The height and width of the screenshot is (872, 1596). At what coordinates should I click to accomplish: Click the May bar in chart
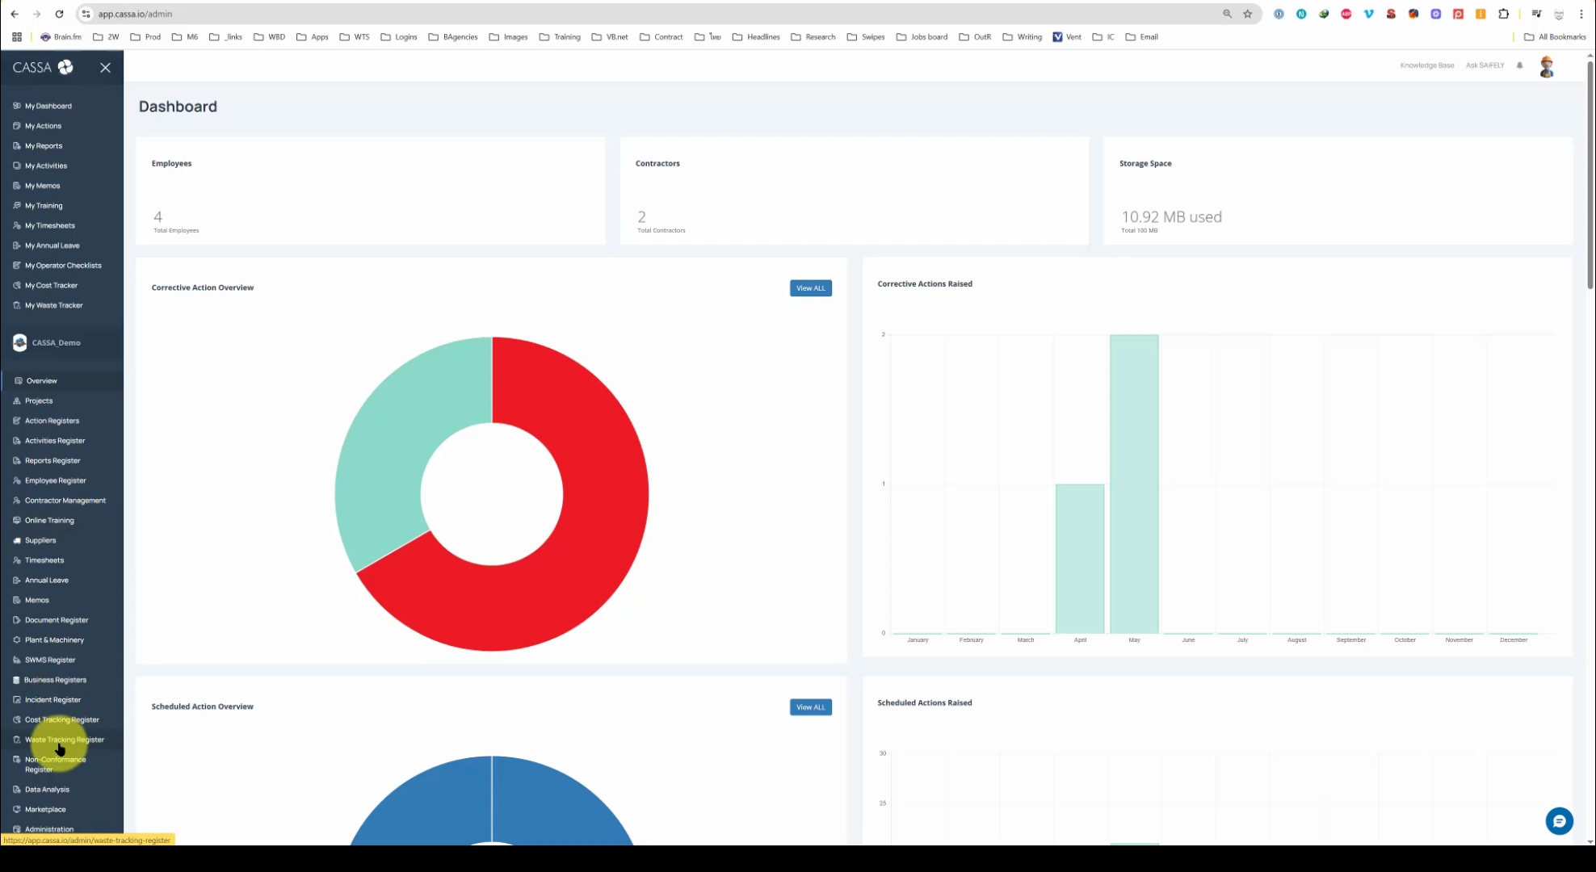tap(1134, 484)
